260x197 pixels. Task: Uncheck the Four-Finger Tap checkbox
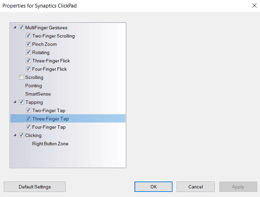tap(28, 127)
